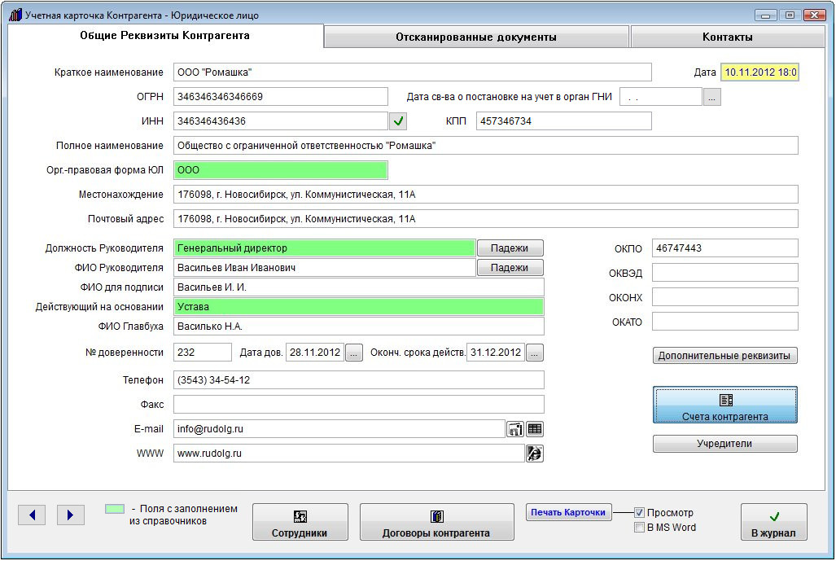Click into the empty Факс field

point(358,405)
